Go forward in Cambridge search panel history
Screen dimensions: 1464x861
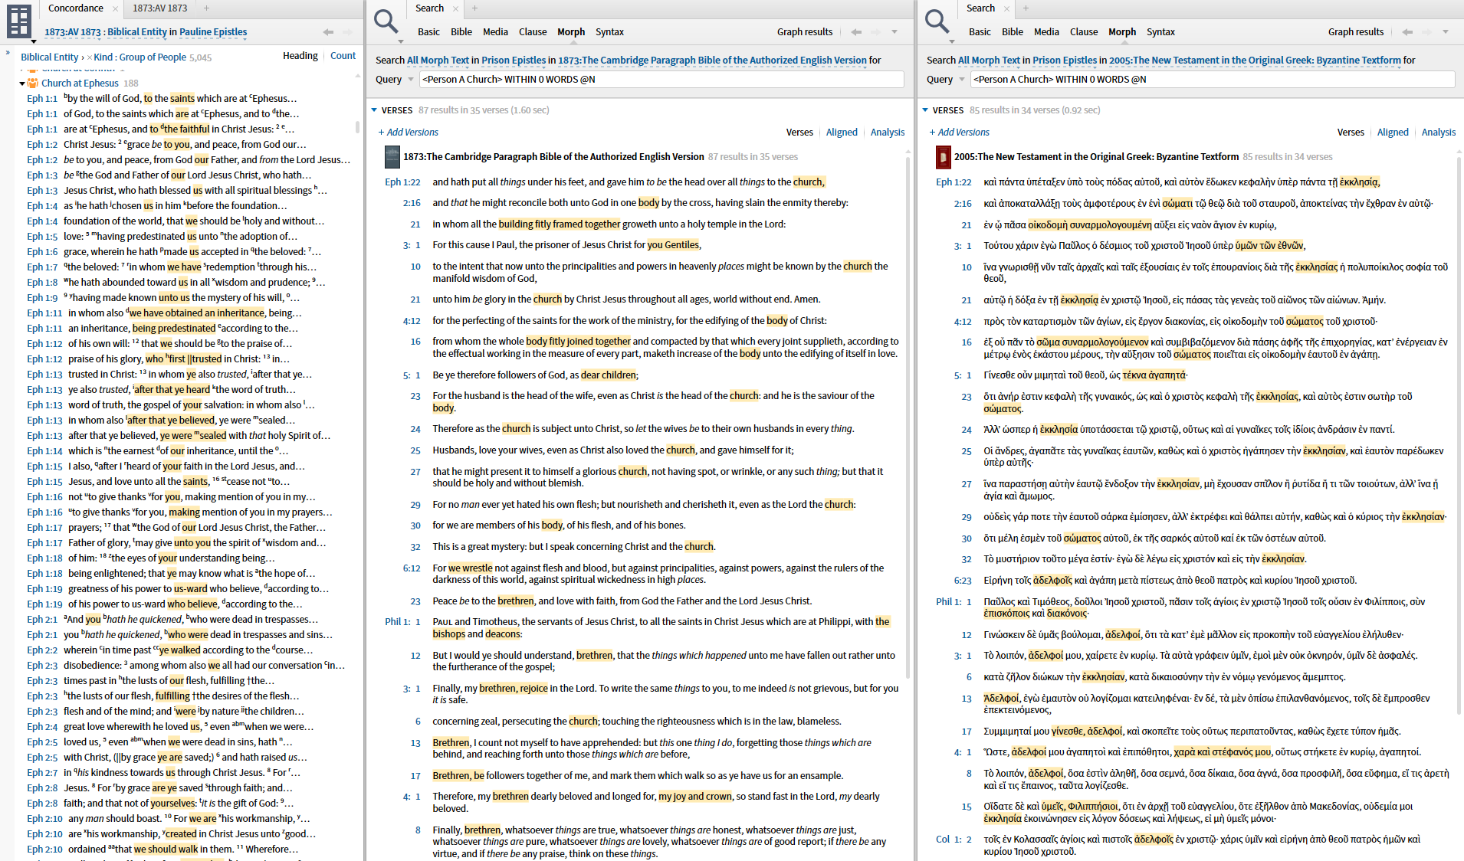coord(875,32)
